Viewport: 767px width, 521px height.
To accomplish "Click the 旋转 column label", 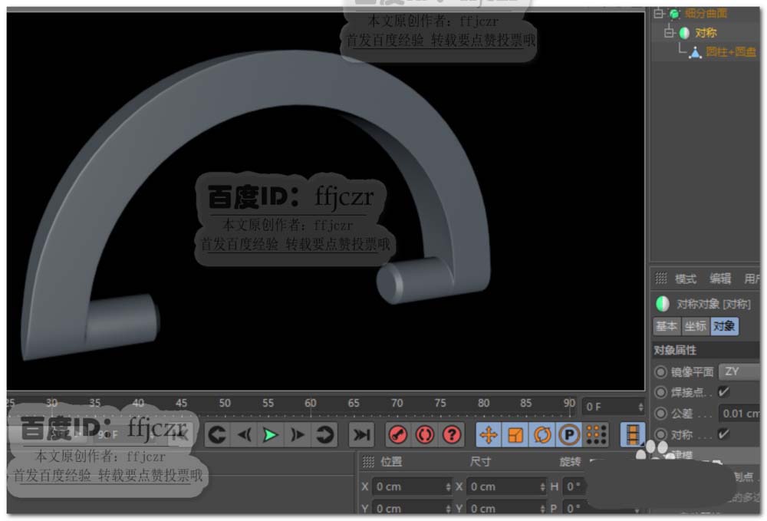I will pyautogui.click(x=571, y=461).
